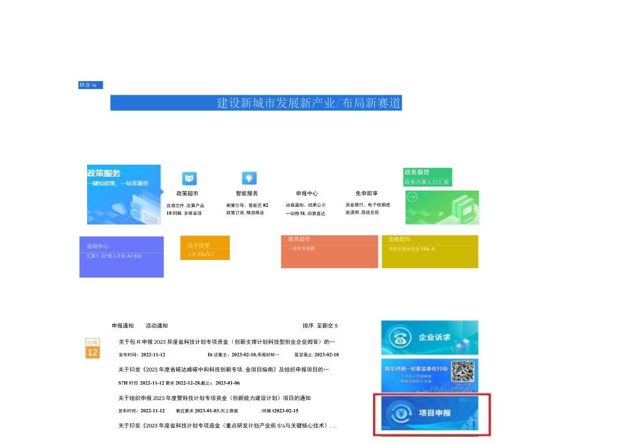Click the 品才优学 orange panel
Viewport: 626px width, 443px height.
pos(204,248)
